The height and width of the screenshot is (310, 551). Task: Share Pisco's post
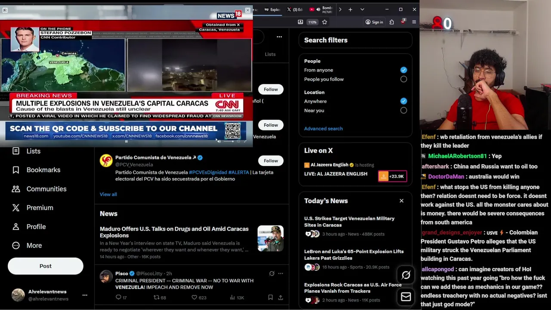click(x=281, y=298)
